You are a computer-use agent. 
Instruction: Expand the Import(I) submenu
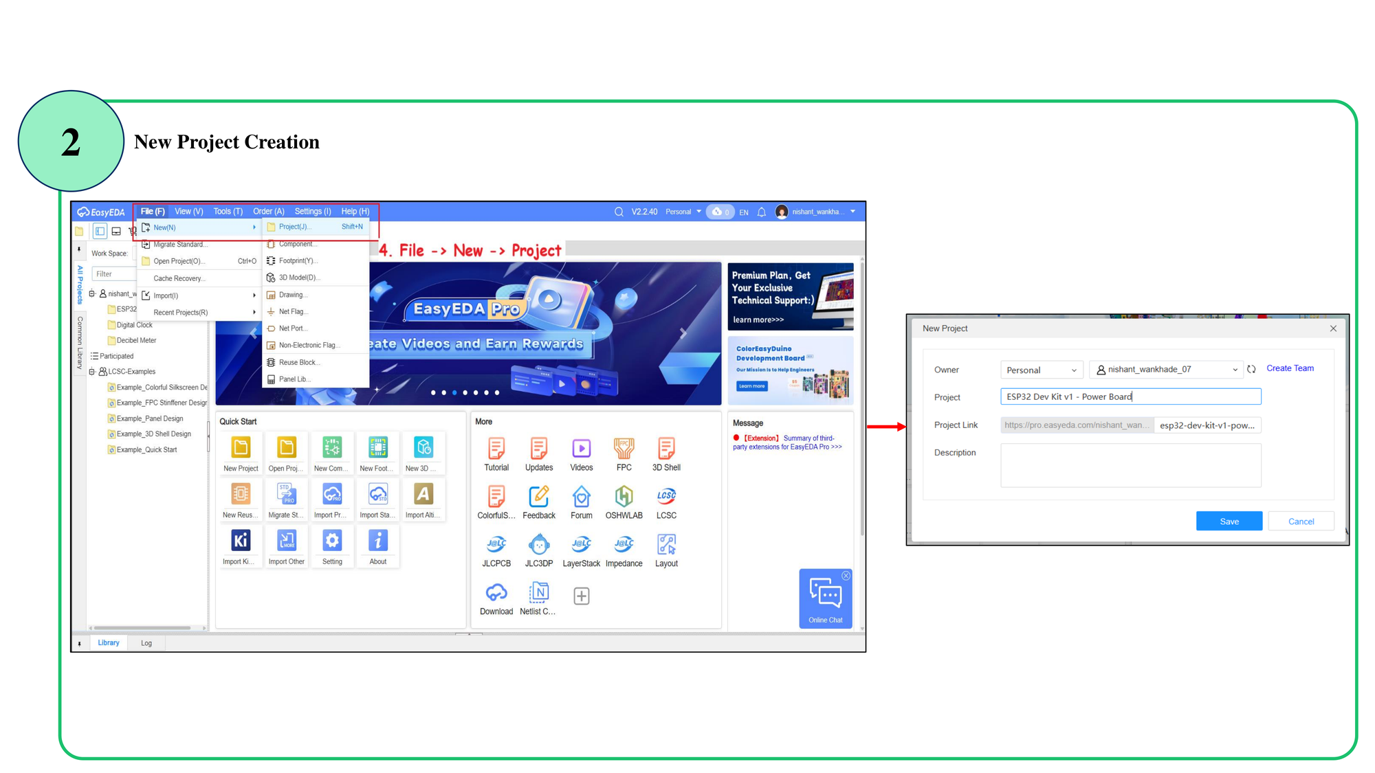[x=199, y=295]
